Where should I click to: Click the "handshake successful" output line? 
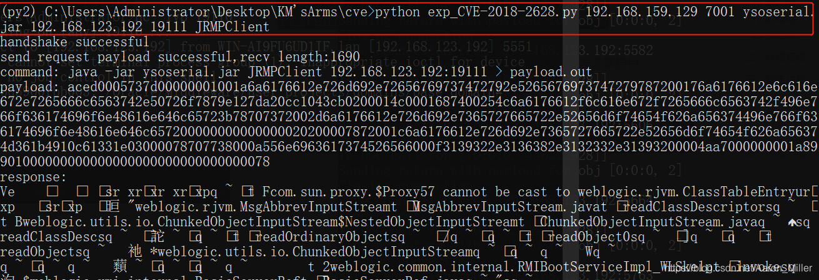click(75, 42)
